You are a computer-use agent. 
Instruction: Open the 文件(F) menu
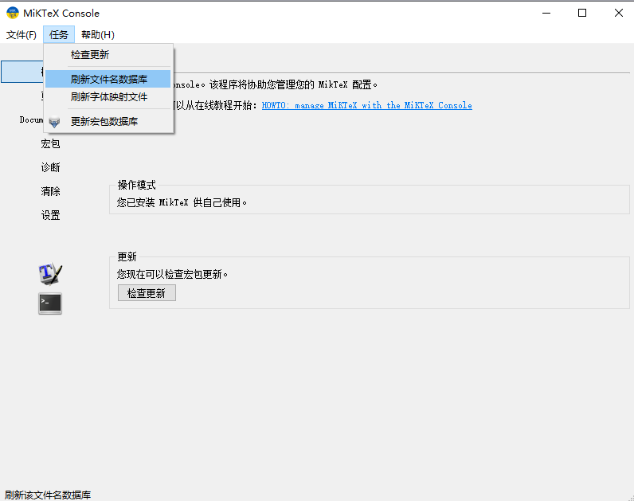[x=21, y=35]
